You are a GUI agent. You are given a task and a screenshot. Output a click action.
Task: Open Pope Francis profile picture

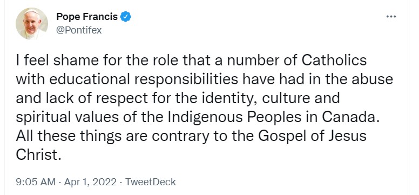(x=32, y=24)
